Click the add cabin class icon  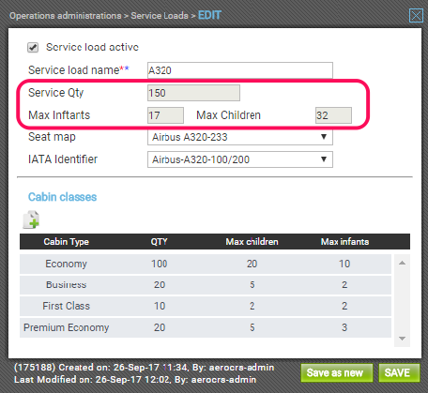[31, 219]
